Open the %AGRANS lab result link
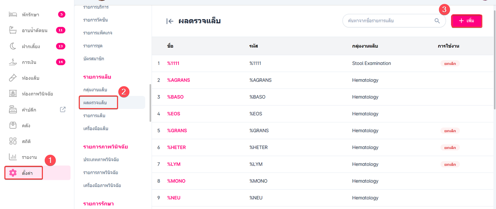Viewport: 496px width, 209px height. [x=179, y=80]
